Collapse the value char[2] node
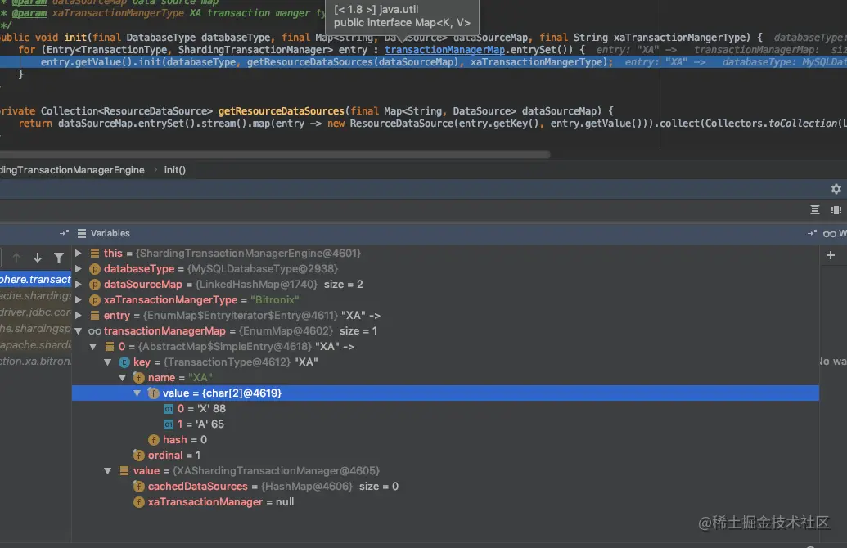The height and width of the screenshot is (548, 847). click(x=137, y=393)
